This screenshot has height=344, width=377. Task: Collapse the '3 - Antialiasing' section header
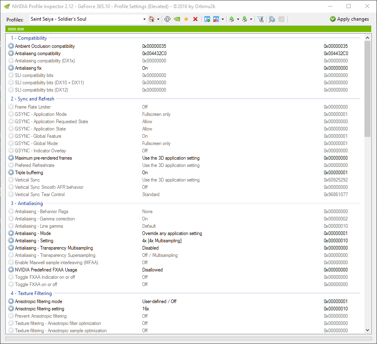click(27, 203)
